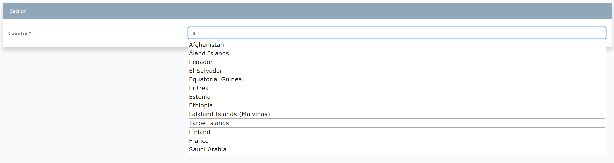
Task: Select El Salvador option
Action: tap(206, 71)
